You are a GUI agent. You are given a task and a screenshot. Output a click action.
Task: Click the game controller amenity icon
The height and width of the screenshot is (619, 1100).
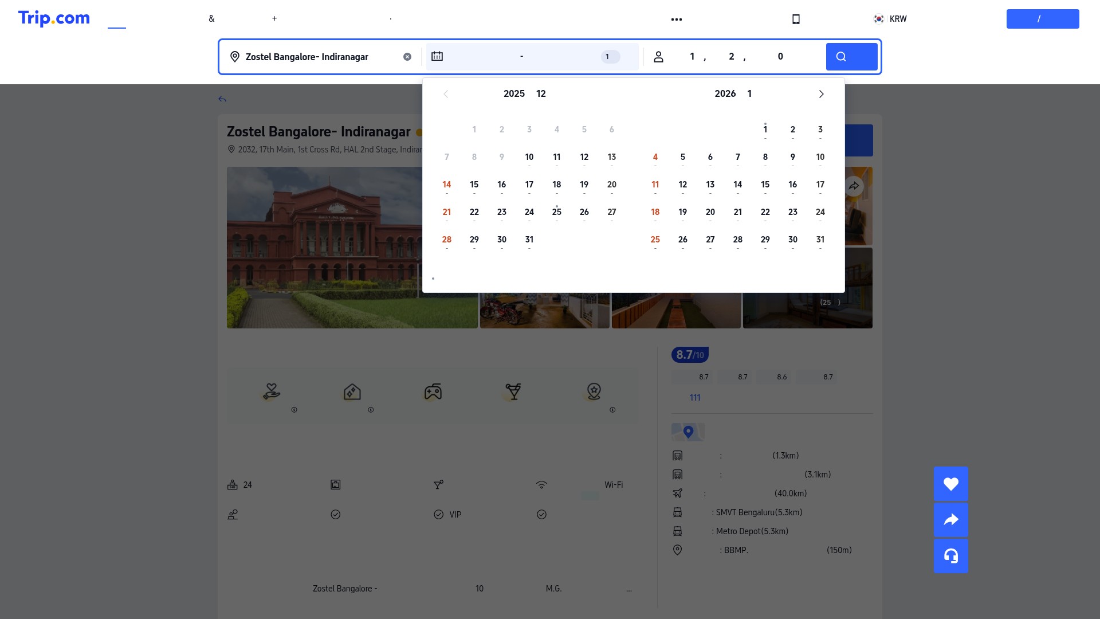click(x=433, y=392)
